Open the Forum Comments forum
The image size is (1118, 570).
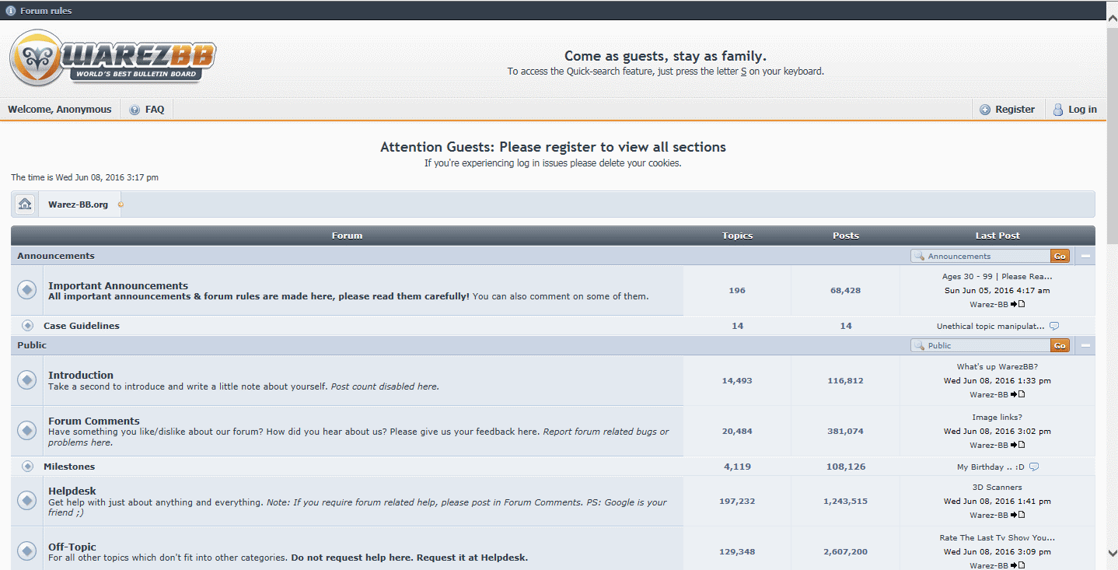pyautogui.click(x=94, y=421)
